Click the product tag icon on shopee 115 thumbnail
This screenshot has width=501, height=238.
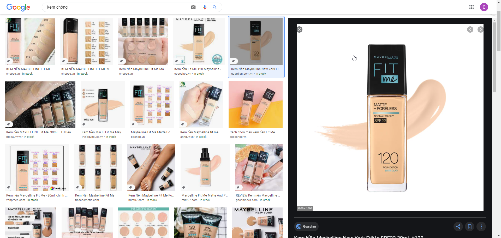tap(64, 61)
